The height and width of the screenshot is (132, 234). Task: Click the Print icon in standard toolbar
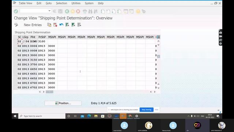pos(85,11)
